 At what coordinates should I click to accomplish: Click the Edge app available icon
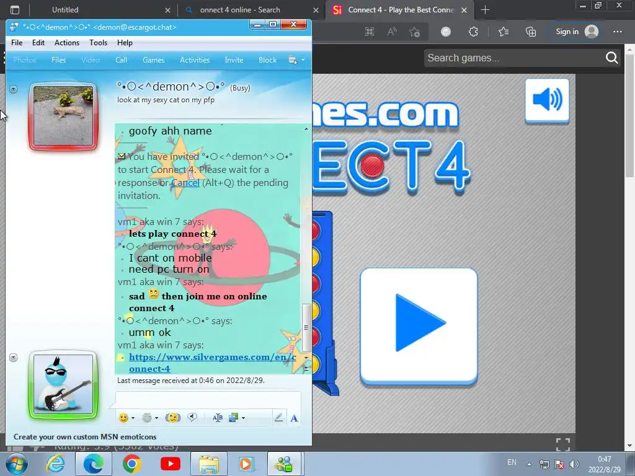point(370,32)
